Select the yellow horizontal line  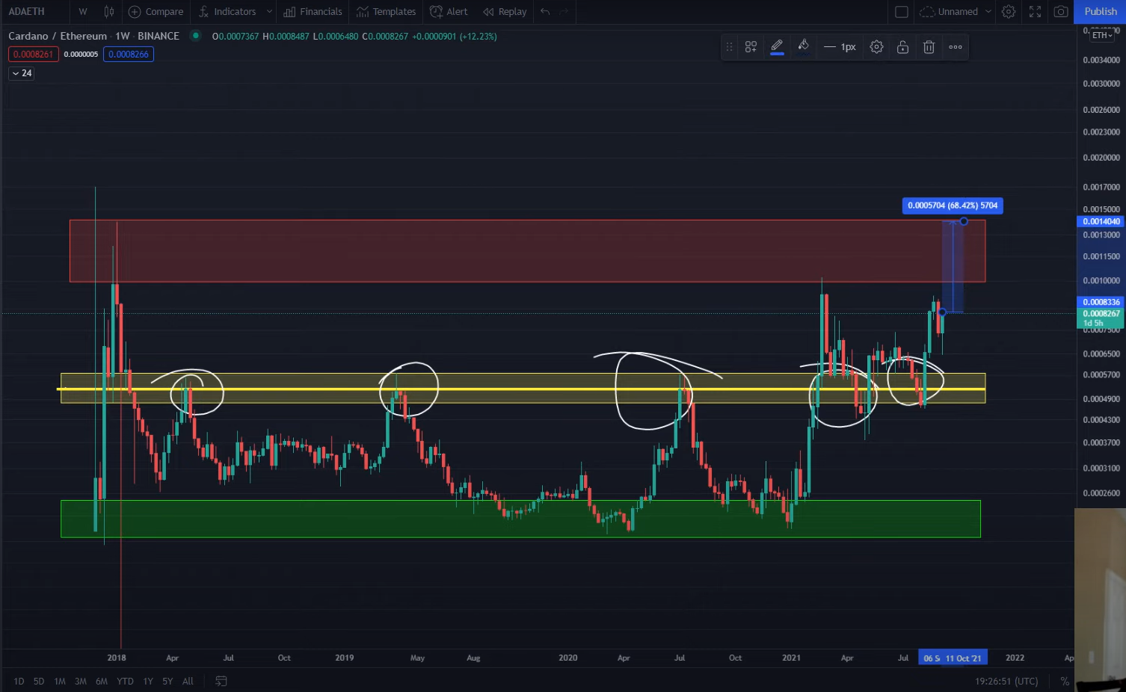point(521,389)
